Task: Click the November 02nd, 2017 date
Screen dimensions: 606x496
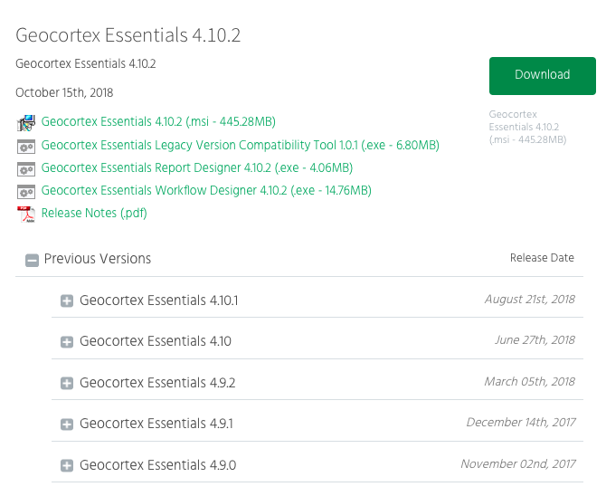Action: pyautogui.click(x=518, y=464)
